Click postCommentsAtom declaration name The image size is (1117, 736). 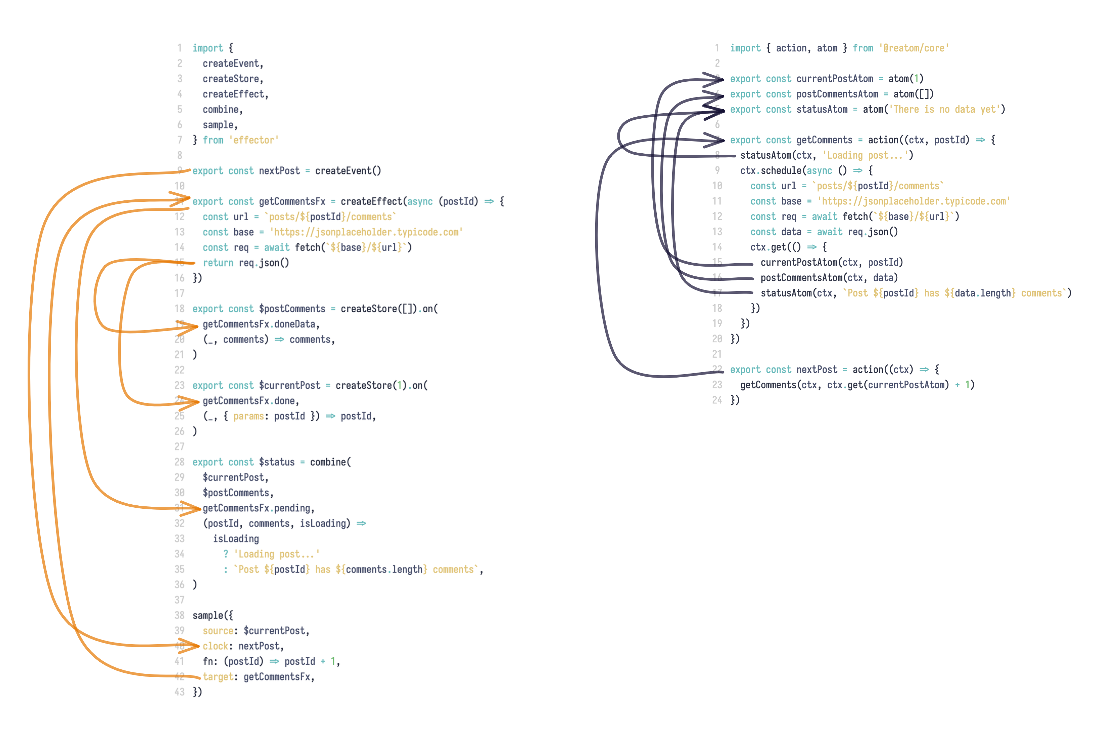[x=837, y=94]
